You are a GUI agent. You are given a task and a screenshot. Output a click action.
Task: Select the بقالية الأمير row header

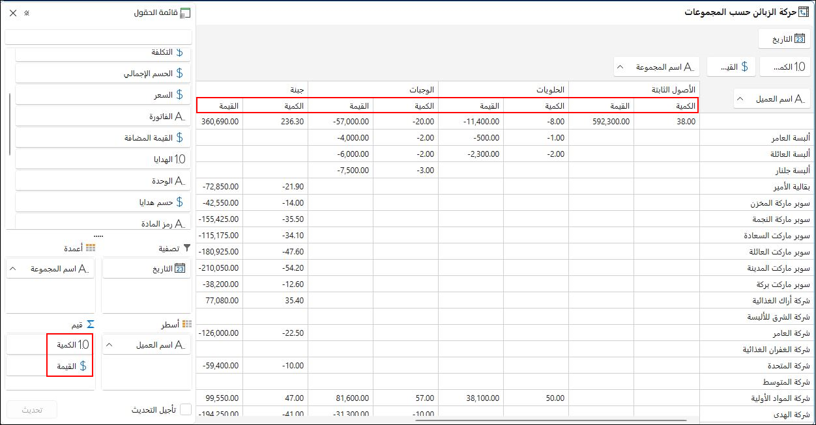click(756, 187)
